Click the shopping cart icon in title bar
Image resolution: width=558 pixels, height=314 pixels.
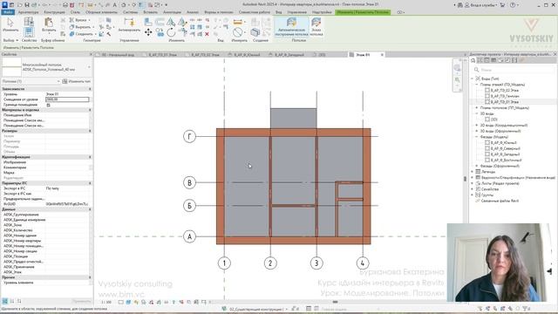(x=502, y=5)
